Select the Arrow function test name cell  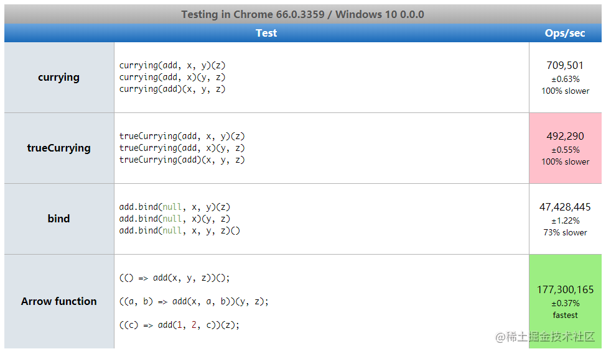click(58, 301)
